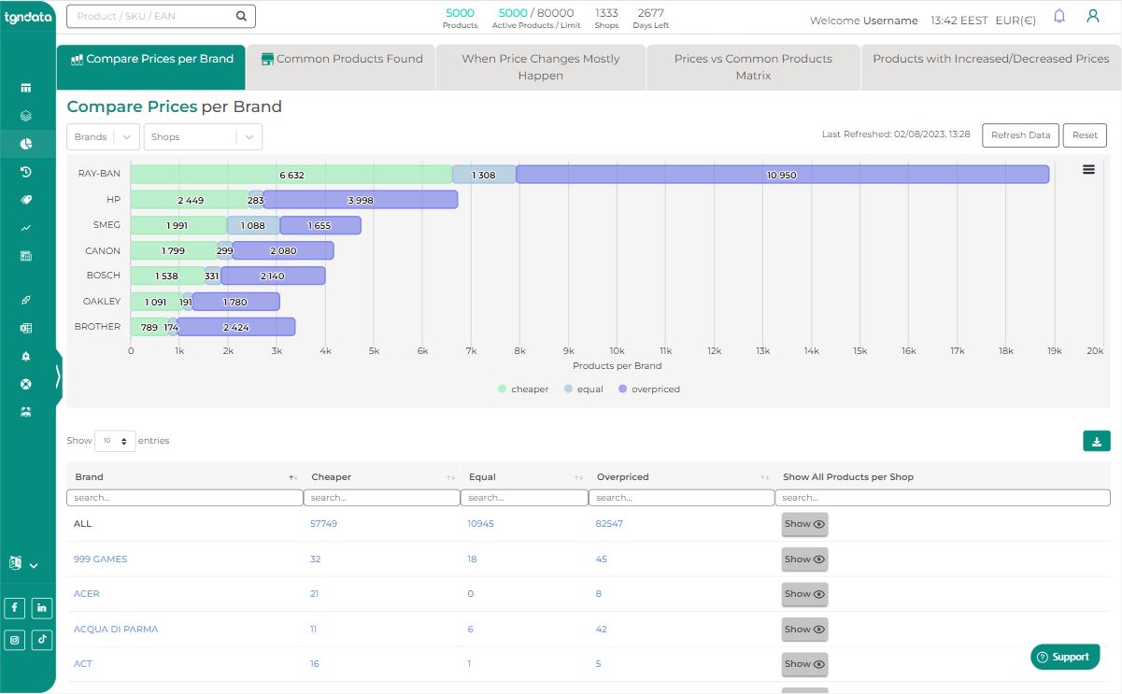
Task: Open the TikTok icon in sidebar
Action: [42, 640]
